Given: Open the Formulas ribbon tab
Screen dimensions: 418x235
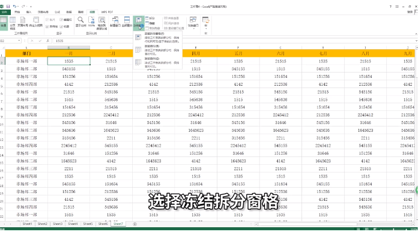Looking at the screenshot, I should (x=57, y=12).
